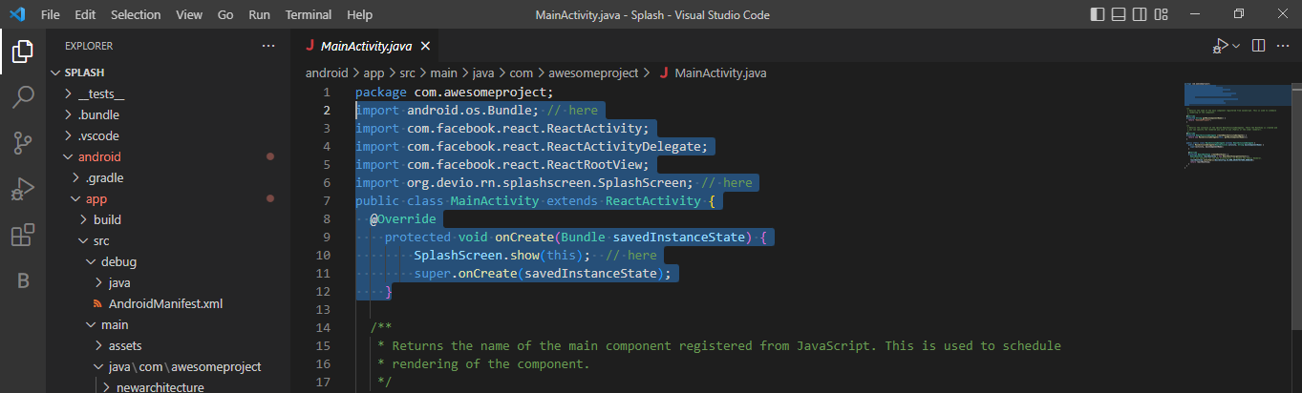Open the editor more actions menu
Viewport: 1302px width, 393px height.
[1284, 46]
